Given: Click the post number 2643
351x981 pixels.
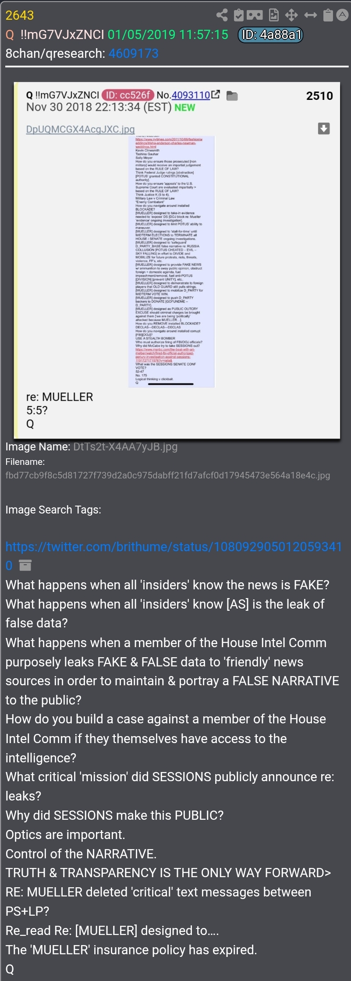Looking at the screenshot, I should pos(20,15).
